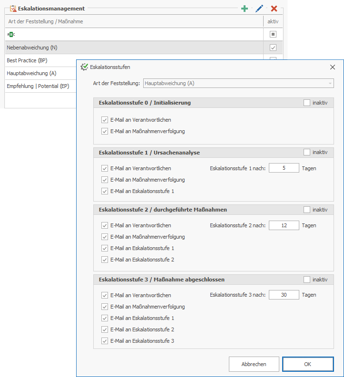Uncheck E-Mail an Verantwortlichen in Eskalationsstufe 0

click(105, 120)
